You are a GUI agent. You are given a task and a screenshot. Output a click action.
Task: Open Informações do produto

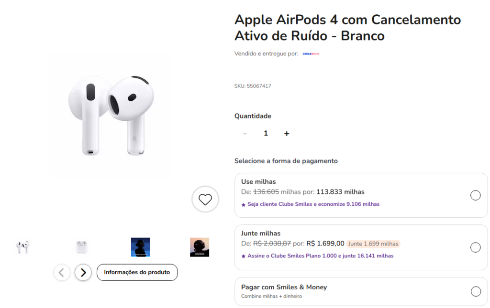click(x=137, y=272)
